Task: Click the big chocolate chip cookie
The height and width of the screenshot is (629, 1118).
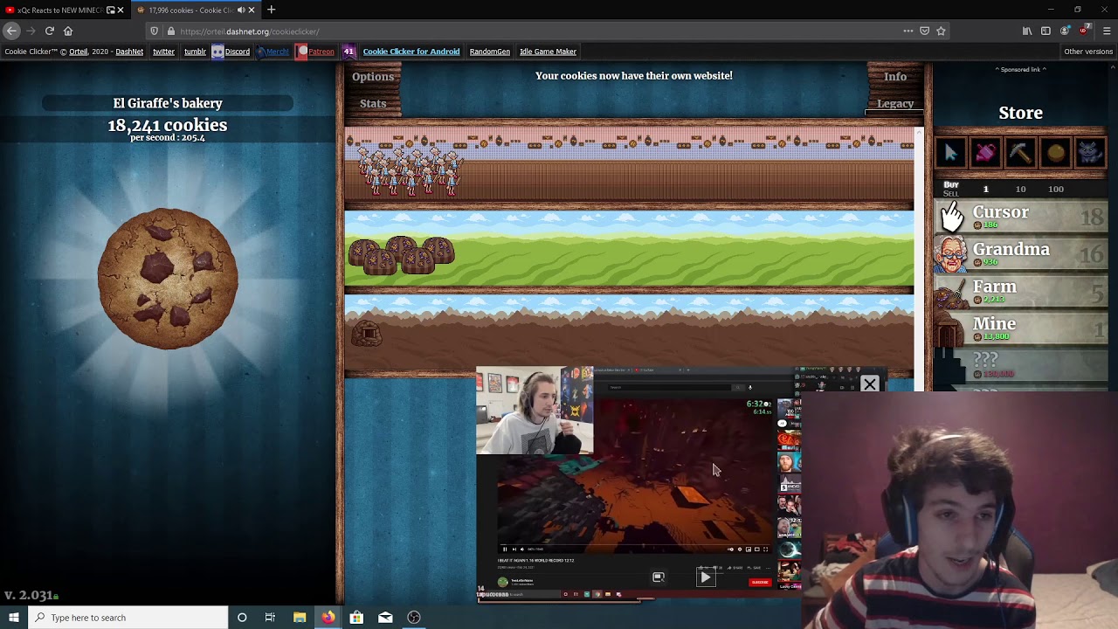Action: [168, 278]
